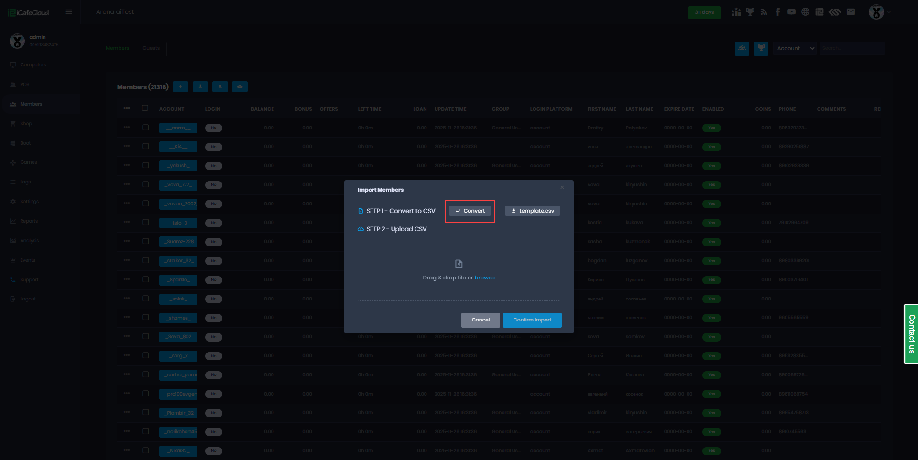Screen dimensions: 918x460
Task: Click the cloud upload icon beside Members
Action: tap(240, 86)
